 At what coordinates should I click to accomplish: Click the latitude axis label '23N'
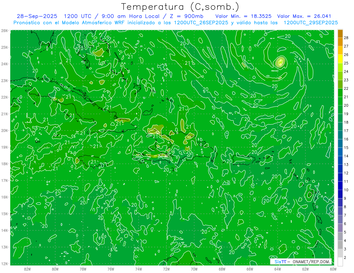4,80
